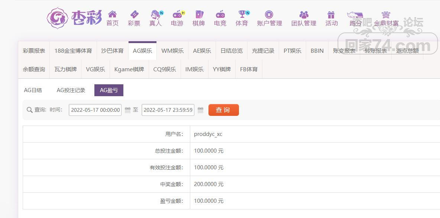Open the 金鼎财富 icon
This screenshot has width=440, height=218.
386,15
